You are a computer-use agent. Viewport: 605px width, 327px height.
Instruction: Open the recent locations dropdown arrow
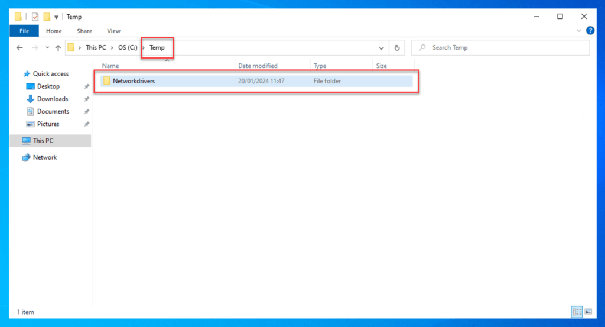tap(47, 48)
